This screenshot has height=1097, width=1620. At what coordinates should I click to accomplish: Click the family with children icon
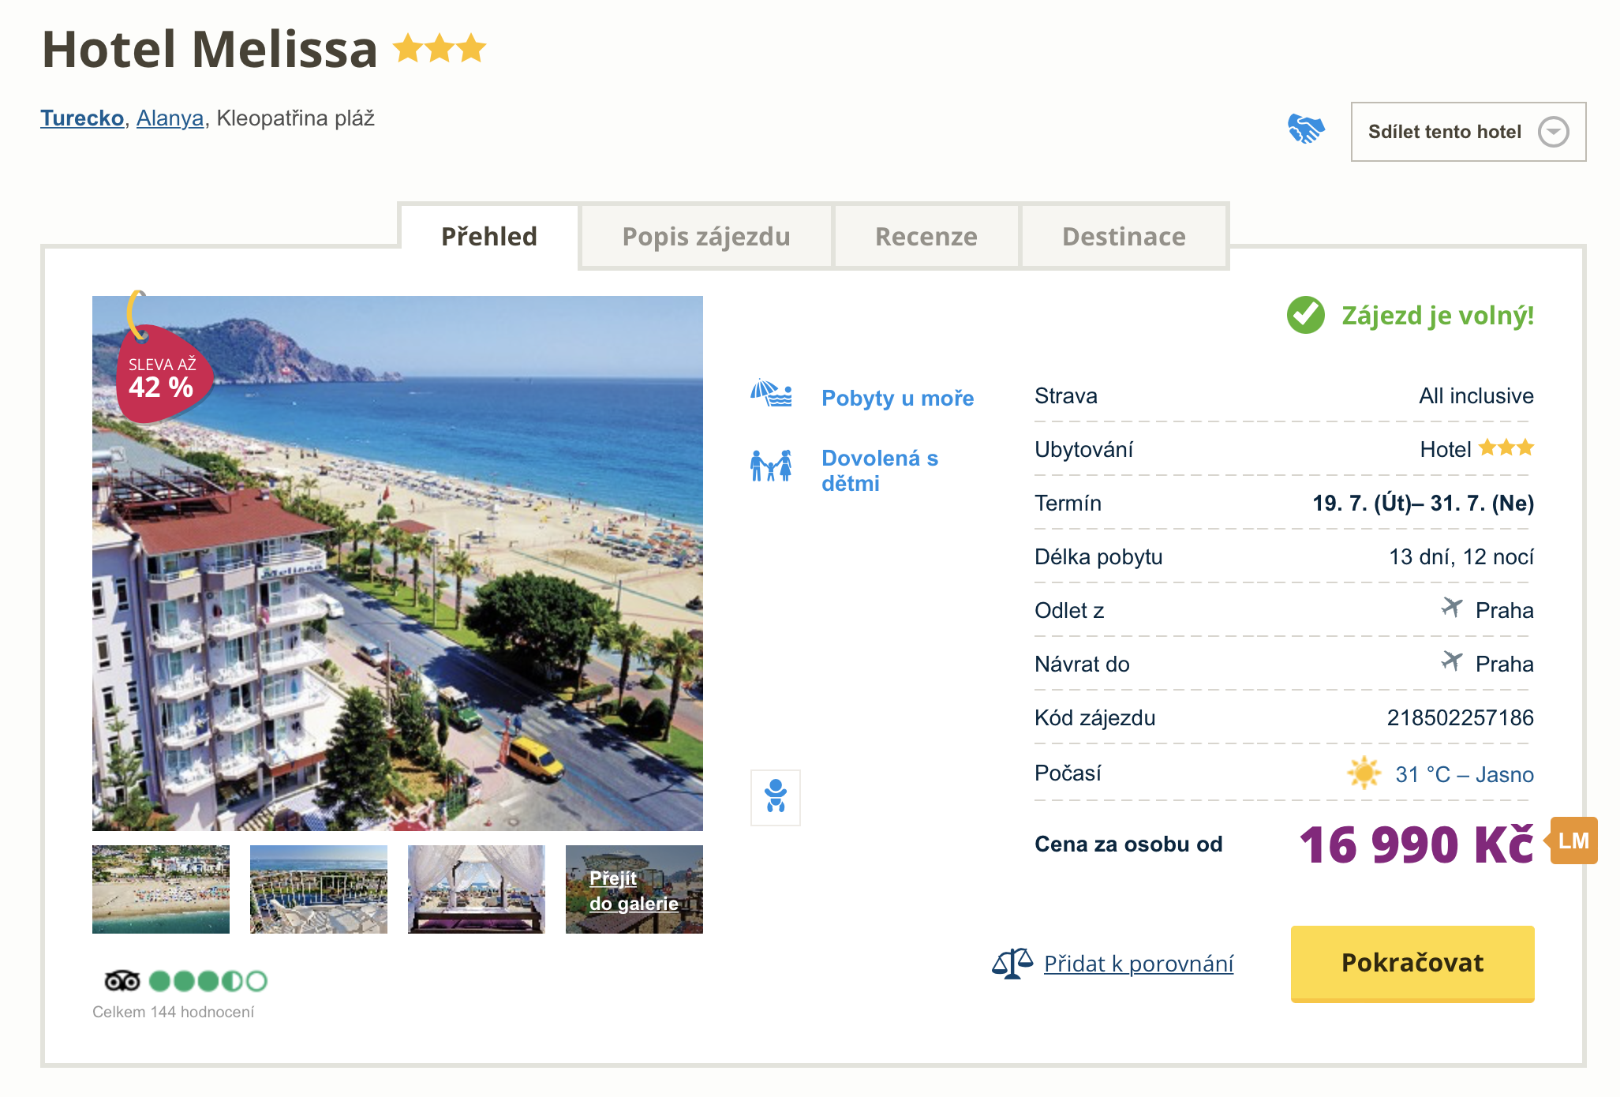(771, 466)
